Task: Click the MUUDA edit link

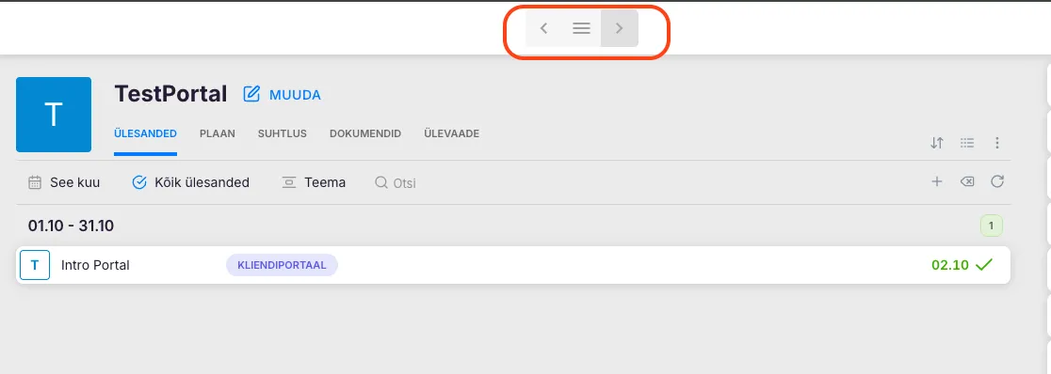Action: tap(295, 95)
